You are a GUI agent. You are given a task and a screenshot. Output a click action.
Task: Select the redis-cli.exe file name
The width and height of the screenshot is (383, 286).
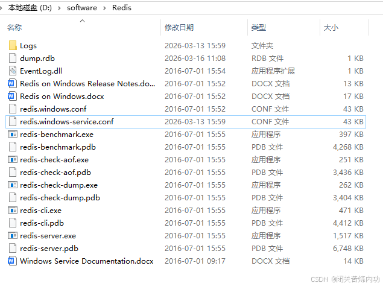41,211
